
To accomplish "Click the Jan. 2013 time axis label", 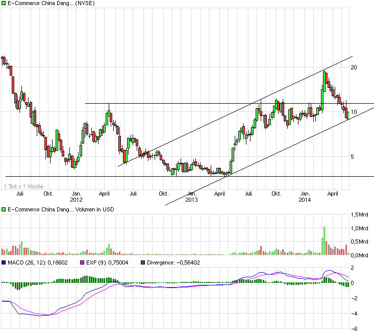I will (x=191, y=197).
